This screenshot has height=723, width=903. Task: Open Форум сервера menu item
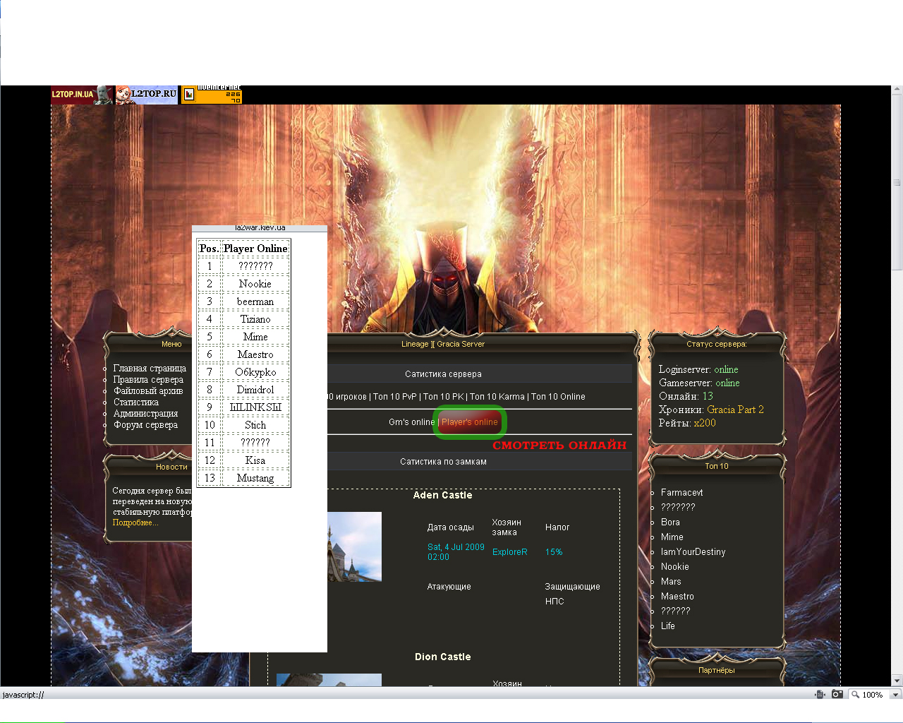[145, 425]
